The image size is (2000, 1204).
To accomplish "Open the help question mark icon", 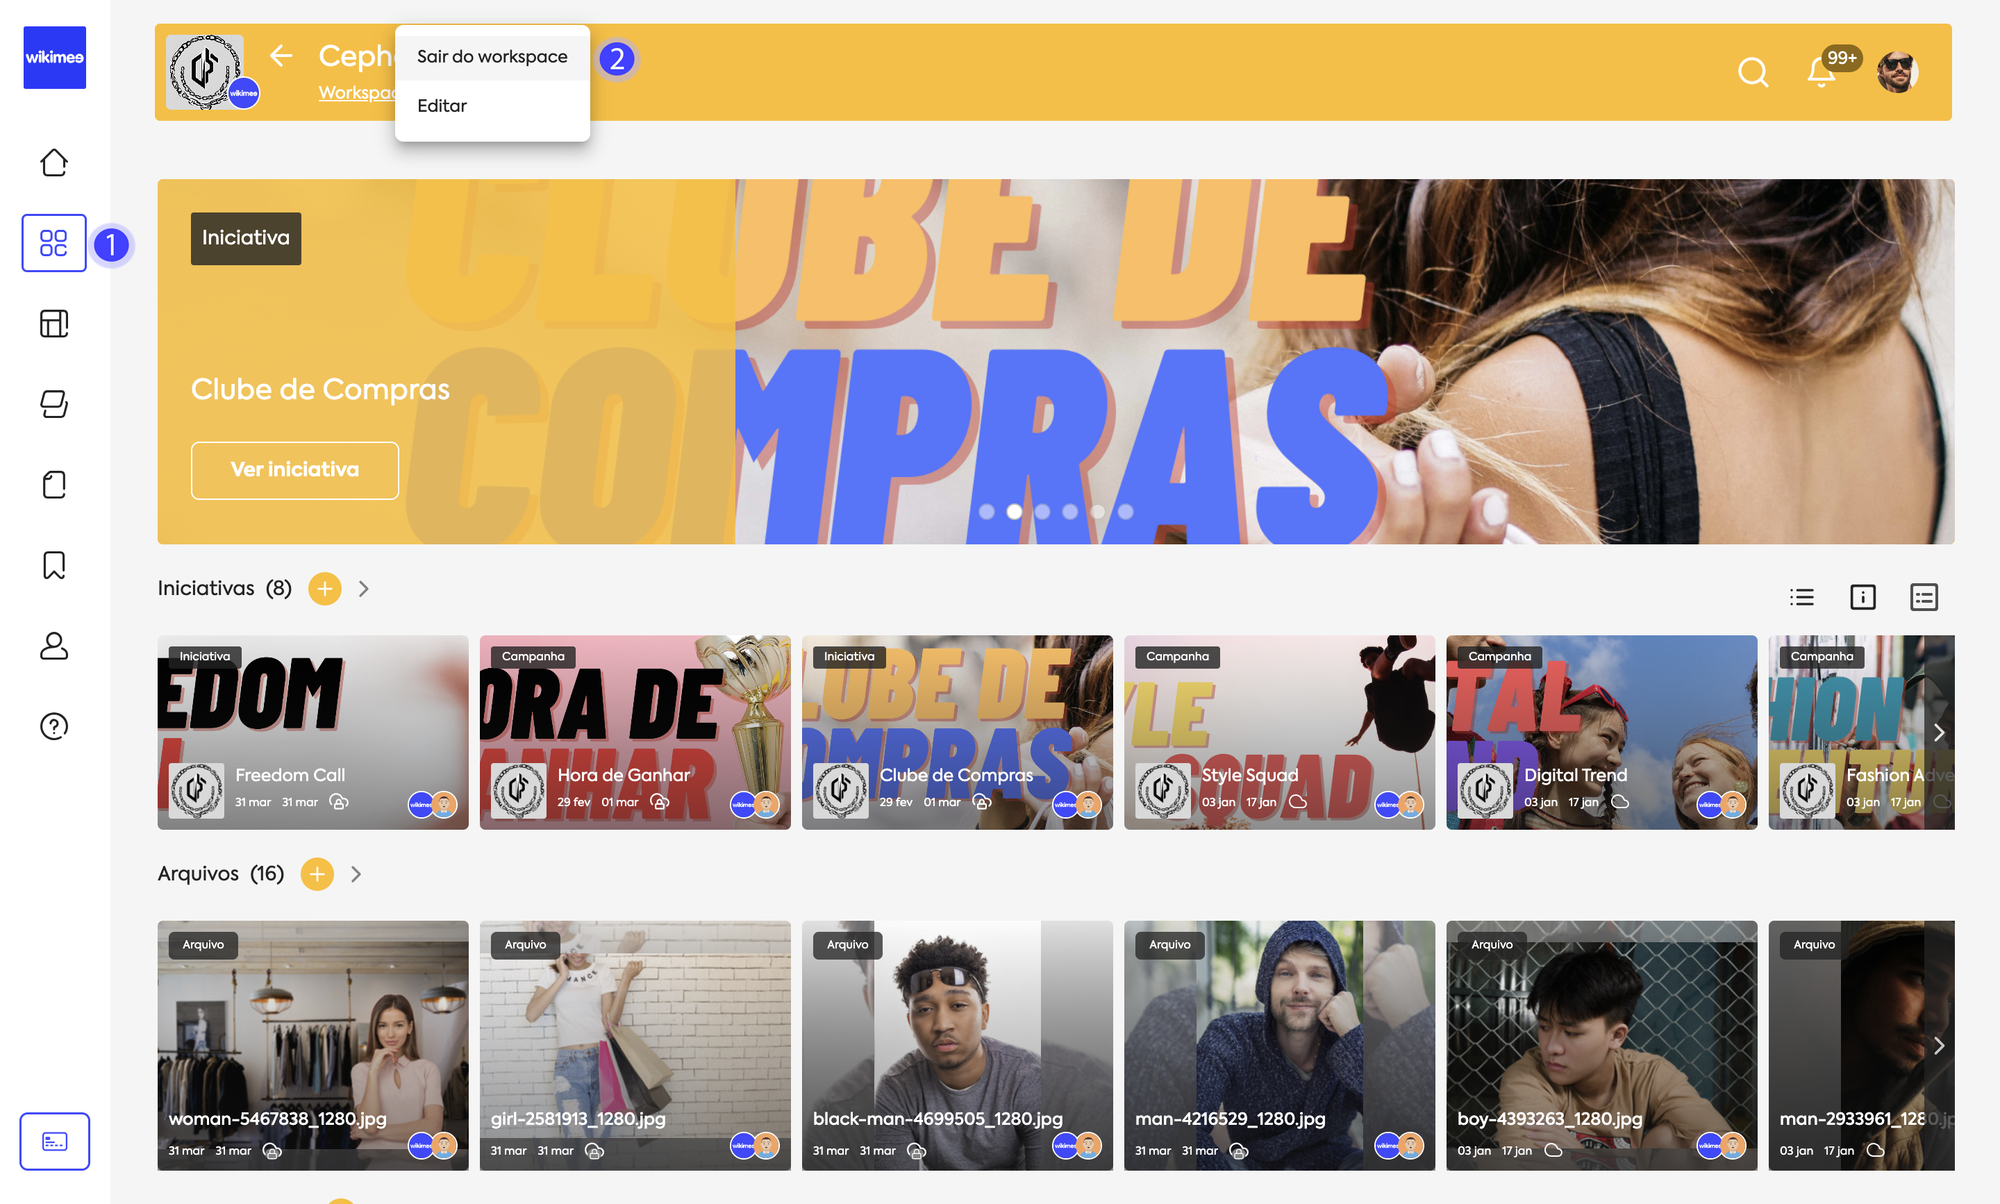I will point(53,726).
